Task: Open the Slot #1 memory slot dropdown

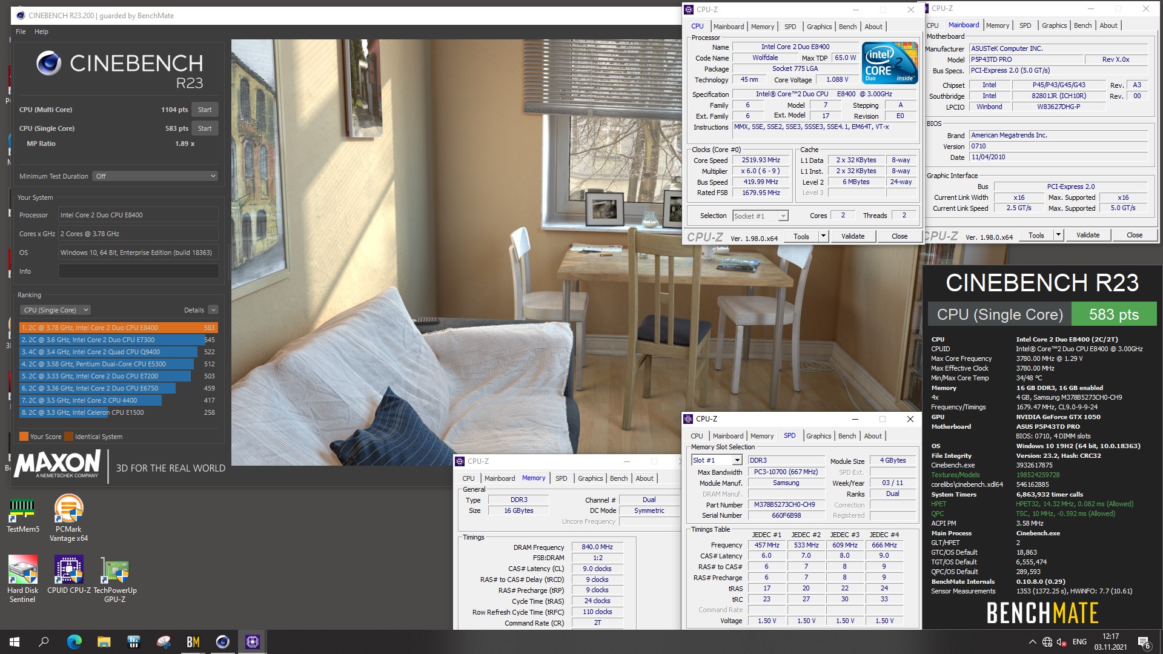Action: (717, 460)
